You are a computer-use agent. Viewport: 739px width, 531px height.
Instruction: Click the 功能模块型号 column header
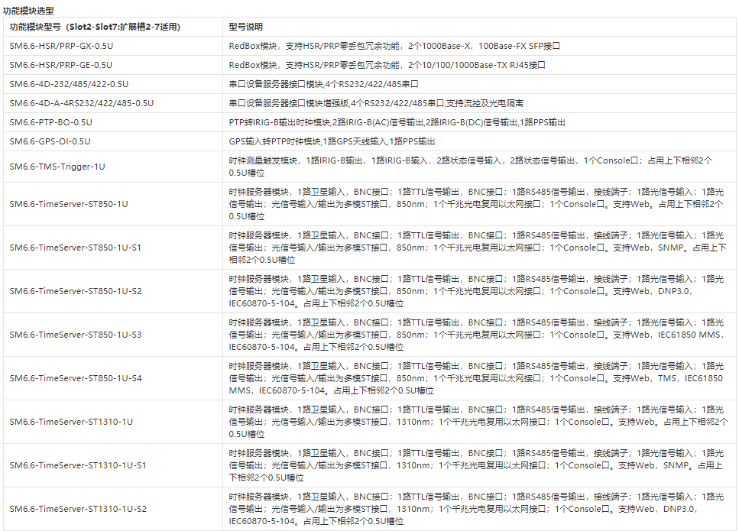(95, 27)
